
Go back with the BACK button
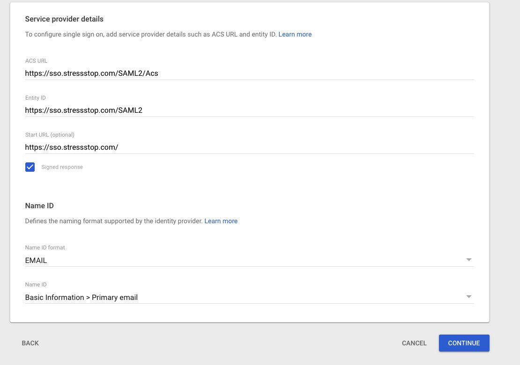coord(30,343)
